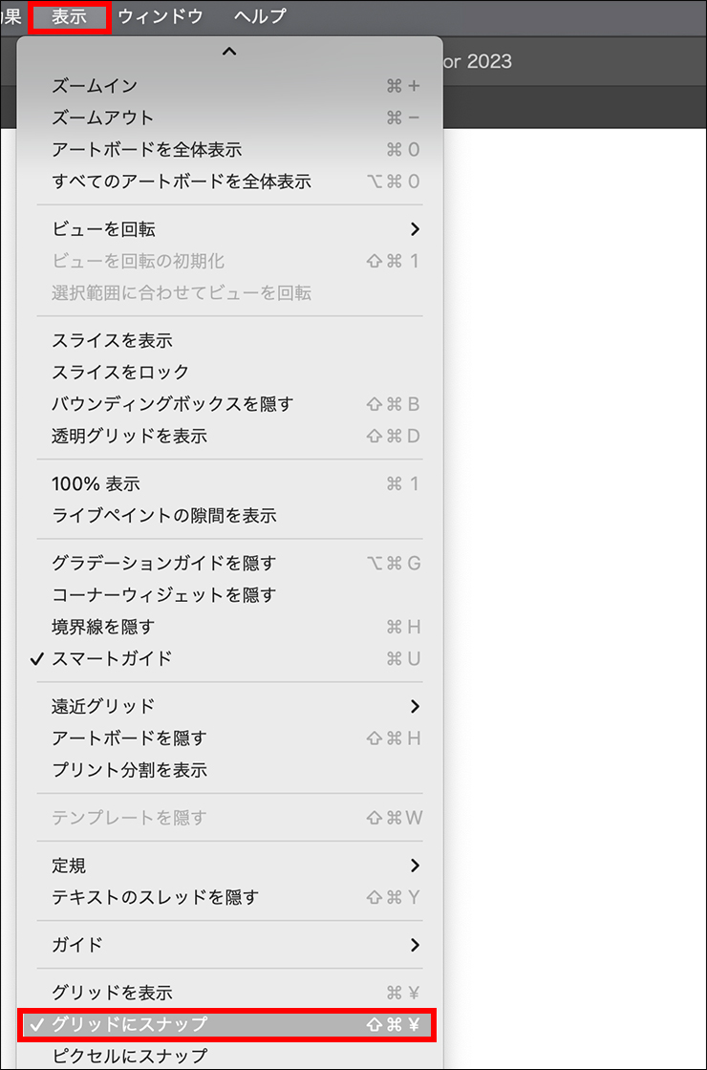Enable ピクセルにスナップ option
Image resolution: width=707 pixels, height=1070 pixels.
point(130,1056)
